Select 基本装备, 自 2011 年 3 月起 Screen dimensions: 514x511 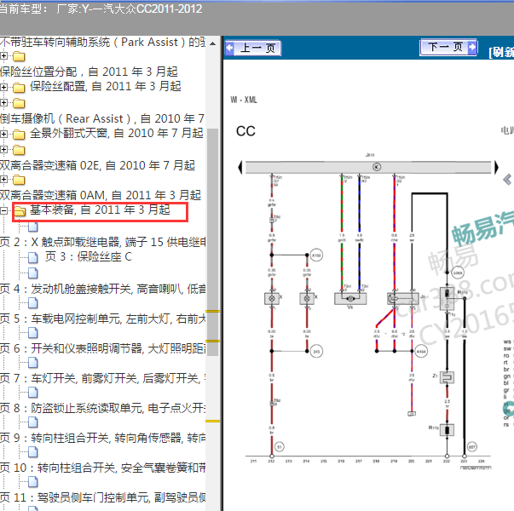(100, 210)
